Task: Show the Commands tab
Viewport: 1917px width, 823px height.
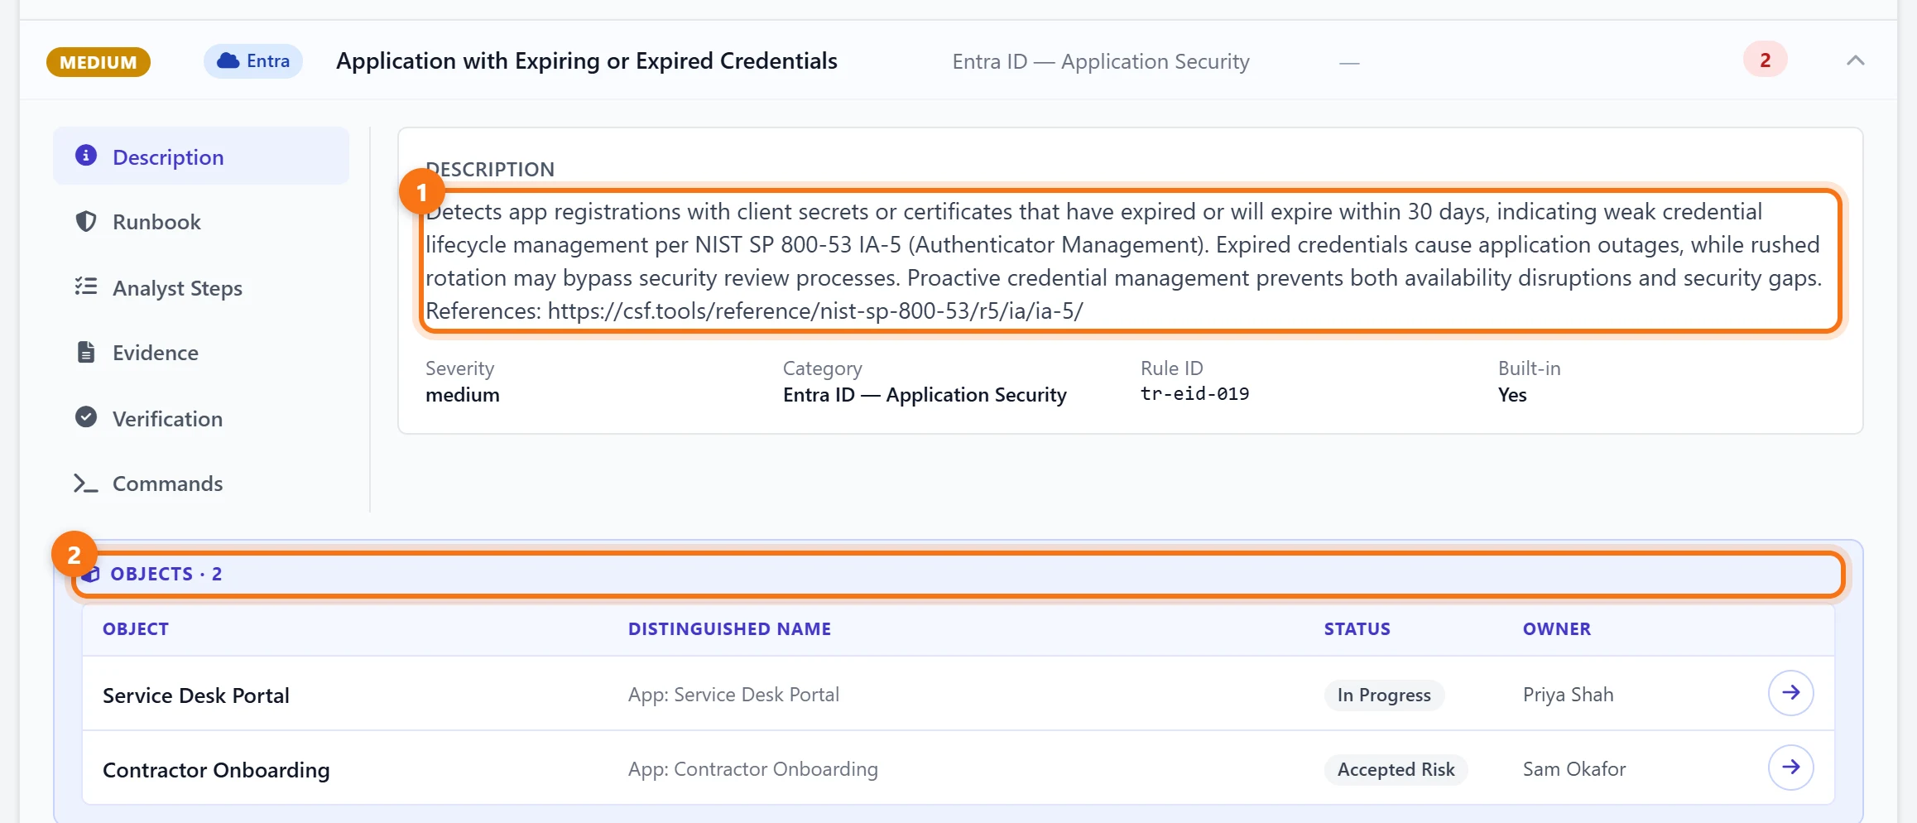Action: (x=201, y=484)
